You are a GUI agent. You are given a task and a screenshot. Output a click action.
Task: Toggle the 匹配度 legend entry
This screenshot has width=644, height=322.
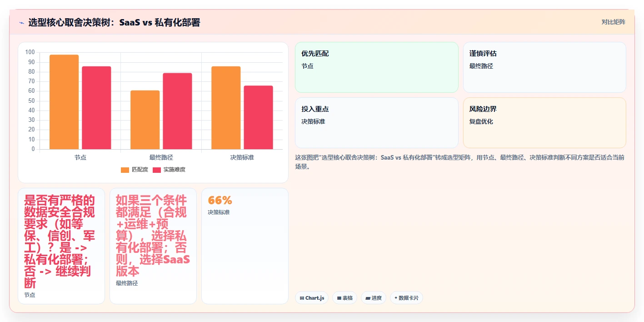point(135,170)
